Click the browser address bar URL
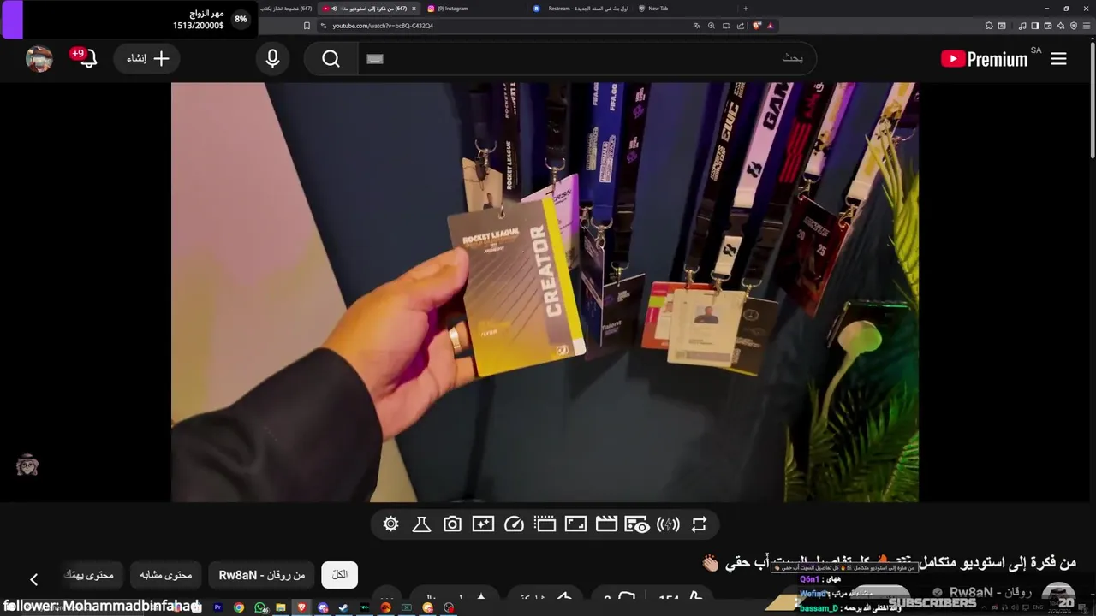1096x616 pixels. click(x=383, y=26)
